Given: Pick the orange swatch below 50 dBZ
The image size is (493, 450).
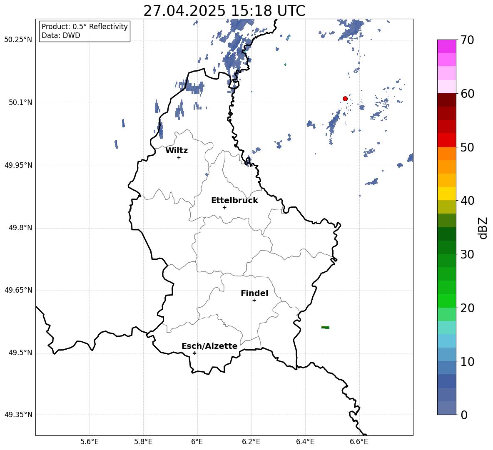Looking at the screenshot, I should pyautogui.click(x=446, y=154).
